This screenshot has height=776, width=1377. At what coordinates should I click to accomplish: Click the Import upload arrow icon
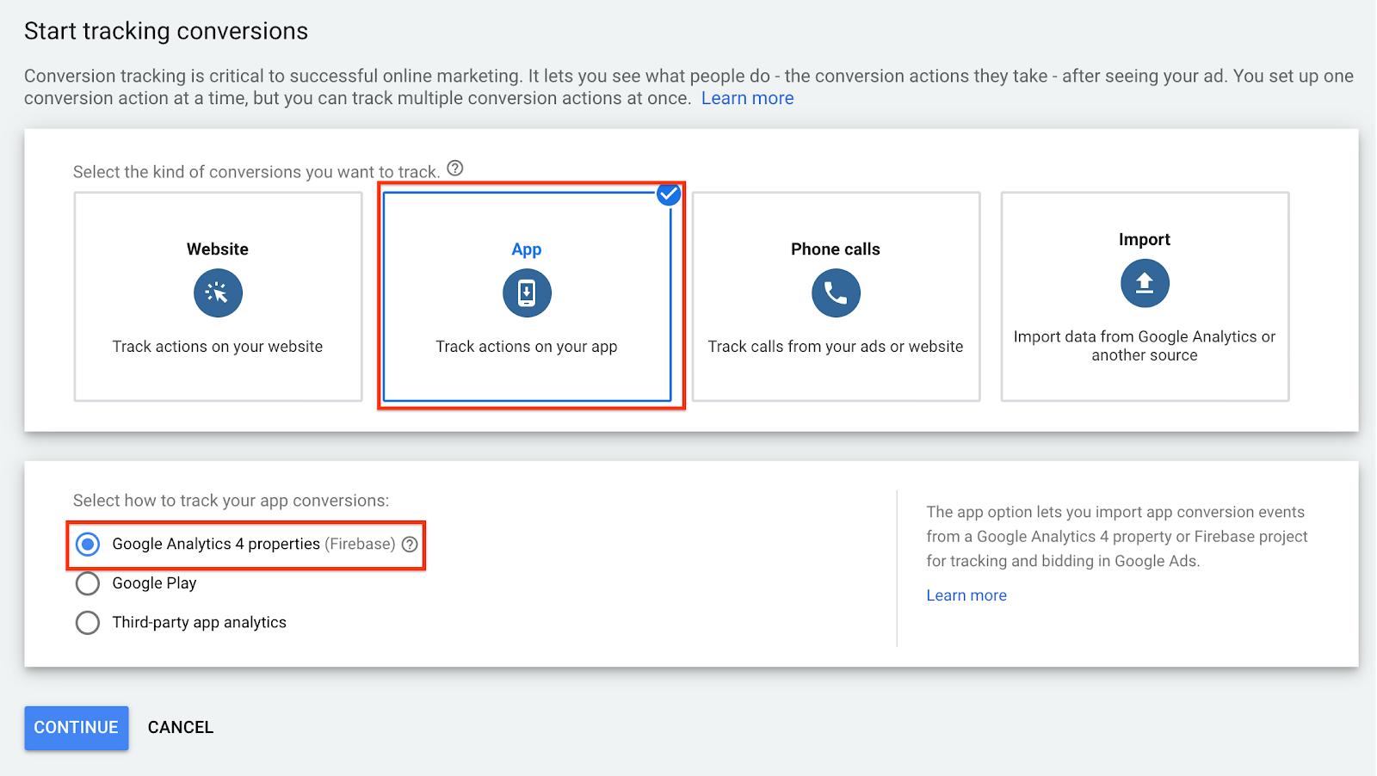(x=1145, y=283)
